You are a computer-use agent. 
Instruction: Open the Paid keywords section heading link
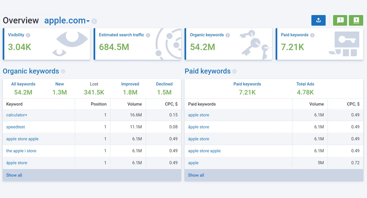click(208, 71)
